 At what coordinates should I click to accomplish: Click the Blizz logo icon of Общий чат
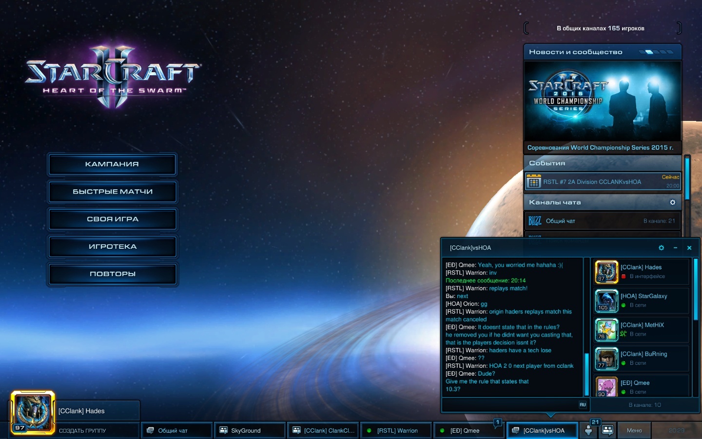[535, 221]
